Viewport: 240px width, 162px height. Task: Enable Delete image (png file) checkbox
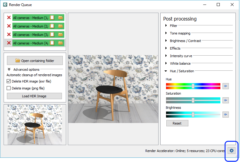(8, 88)
